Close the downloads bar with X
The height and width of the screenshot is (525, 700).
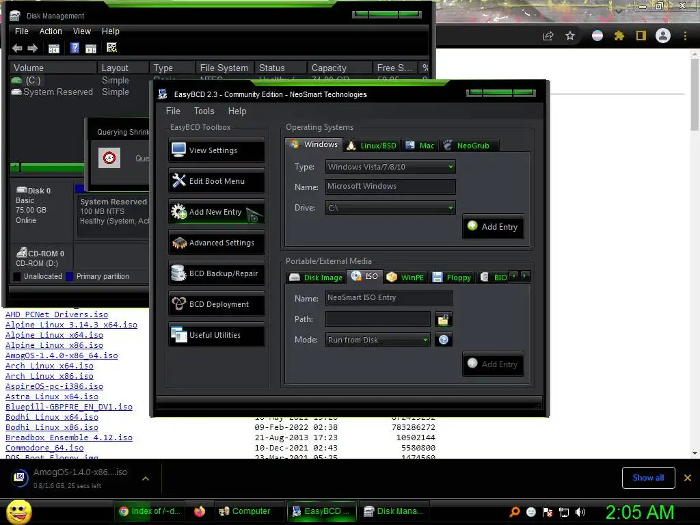coord(688,478)
